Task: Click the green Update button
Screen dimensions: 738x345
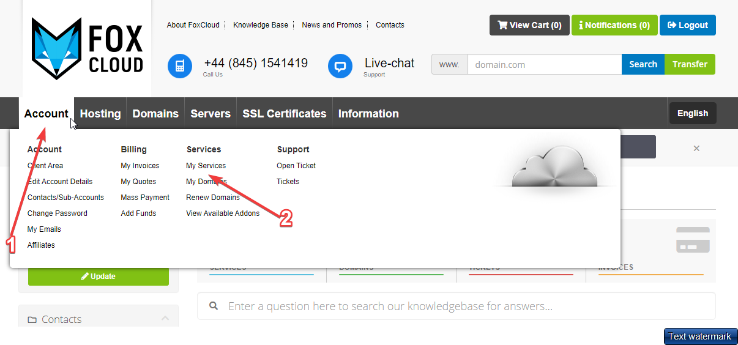Action: tap(99, 276)
